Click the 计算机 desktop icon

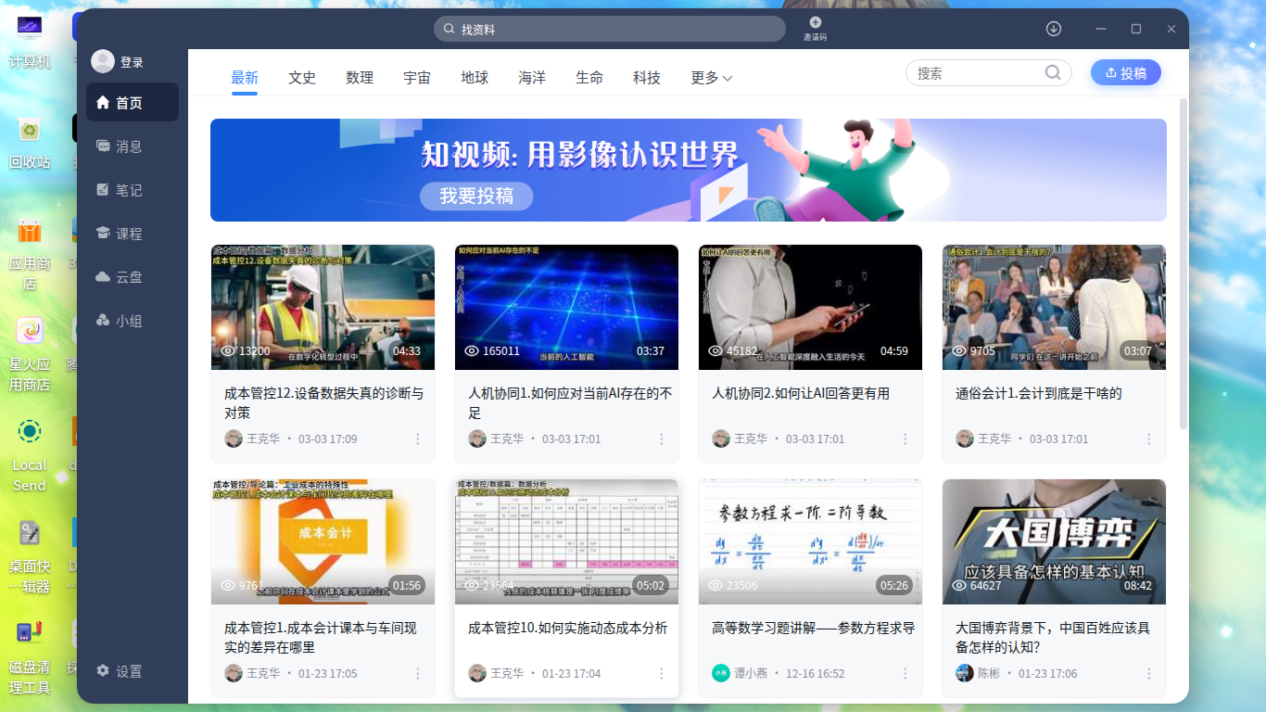point(30,42)
